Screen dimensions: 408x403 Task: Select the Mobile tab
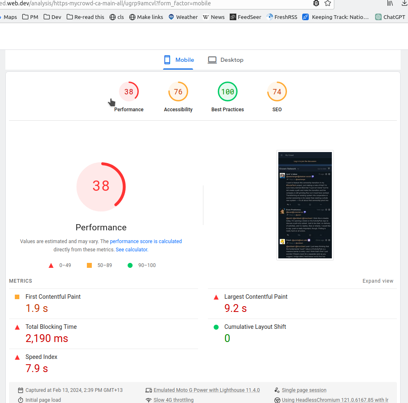click(x=179, y=60)
